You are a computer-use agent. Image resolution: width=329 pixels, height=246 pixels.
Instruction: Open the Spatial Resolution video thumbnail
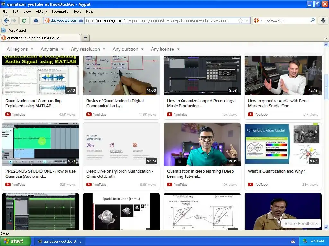121,211
